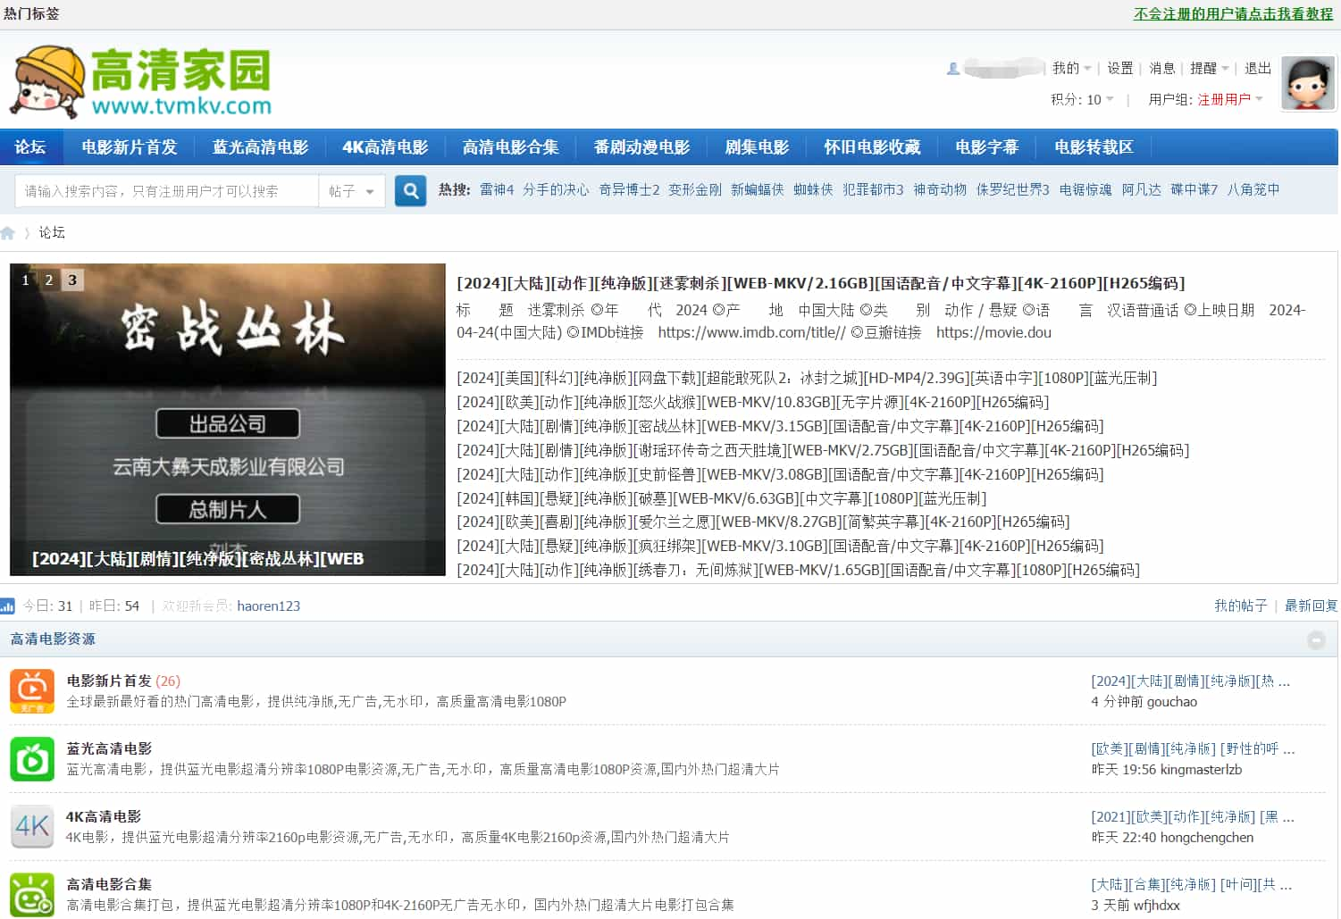1341x919 pixels.
Task: Click the search text input field
Action: (x=167, y=191)
